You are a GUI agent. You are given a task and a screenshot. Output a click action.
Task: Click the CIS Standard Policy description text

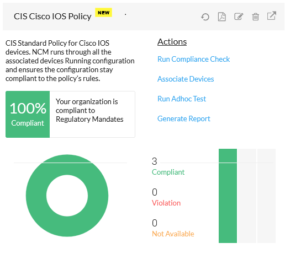pyautogui.click(x=70, y=61)
